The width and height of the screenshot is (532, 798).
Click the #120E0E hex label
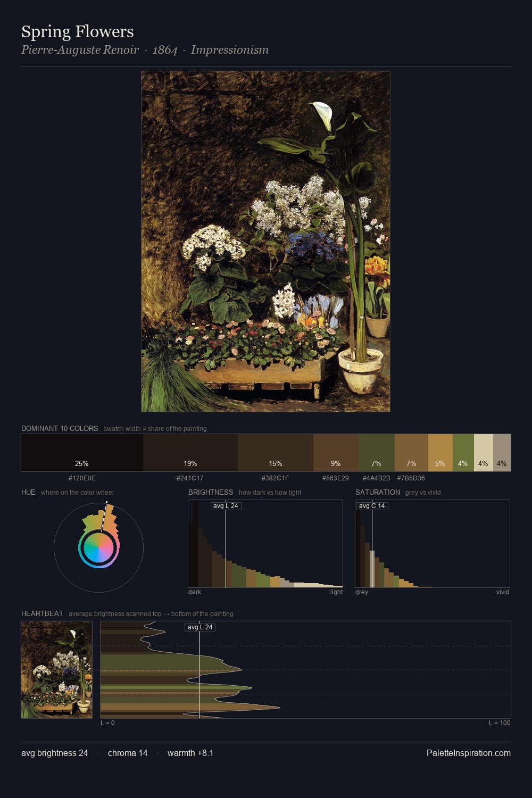coord(82,478)
